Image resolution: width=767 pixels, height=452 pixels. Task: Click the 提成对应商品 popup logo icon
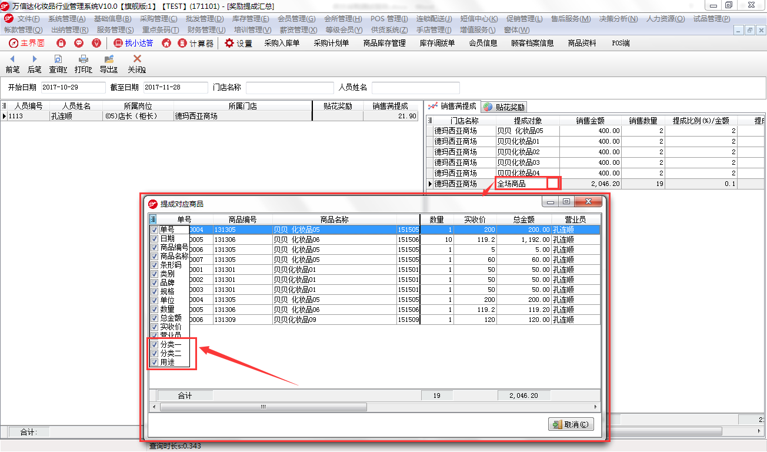pyautogui.click(x=153, y=204)
